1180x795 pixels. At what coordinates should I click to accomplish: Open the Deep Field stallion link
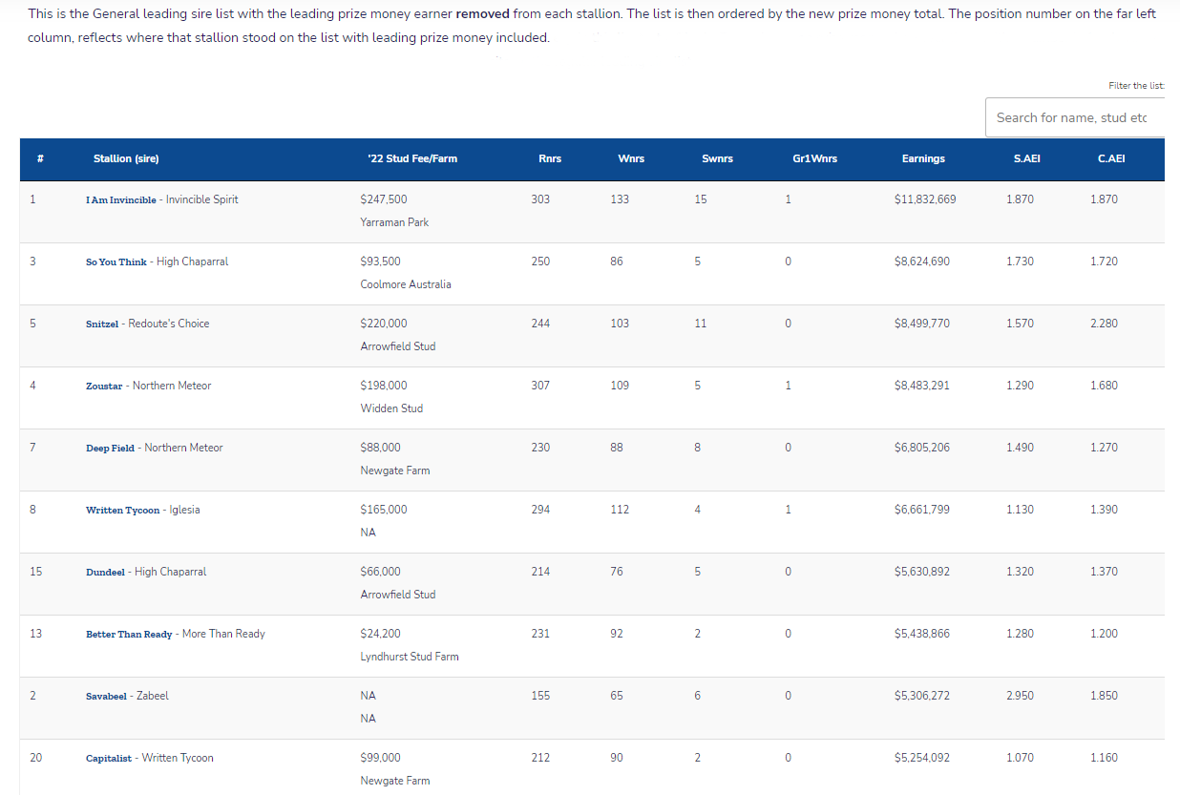(110, 449)
